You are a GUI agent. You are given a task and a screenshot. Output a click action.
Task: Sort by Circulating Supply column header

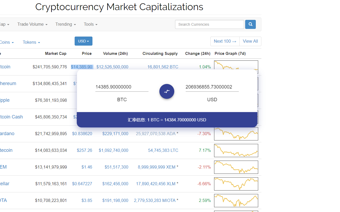point(160,54)
